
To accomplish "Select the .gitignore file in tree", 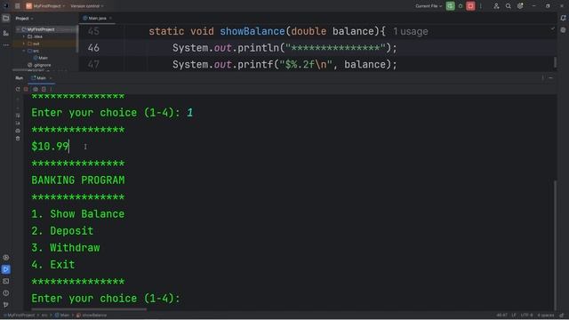I will [x=39, y=65].
